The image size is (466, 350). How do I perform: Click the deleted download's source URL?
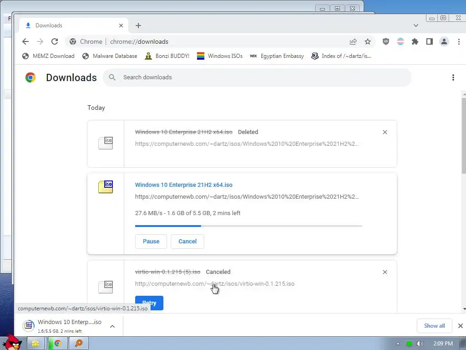(247, 144)
